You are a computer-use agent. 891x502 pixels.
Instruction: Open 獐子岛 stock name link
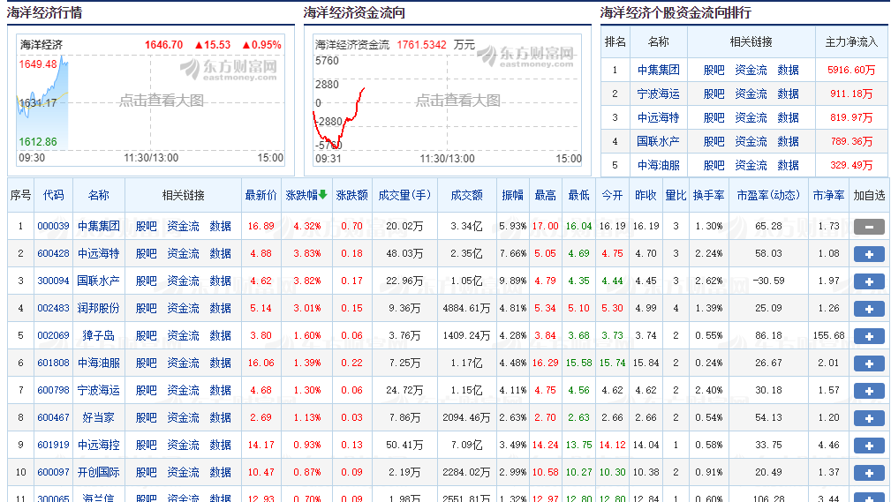pos(98,335)
